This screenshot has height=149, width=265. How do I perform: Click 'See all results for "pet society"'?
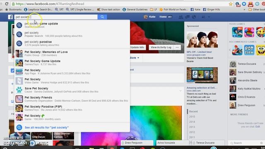click(x=47, y=127)
